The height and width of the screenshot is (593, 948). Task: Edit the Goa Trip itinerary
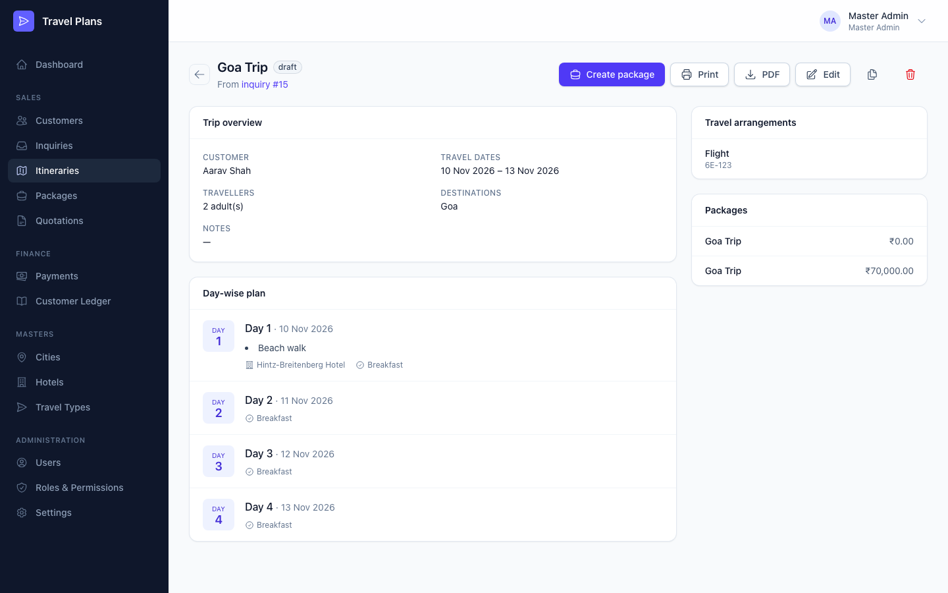coord(823,74)
